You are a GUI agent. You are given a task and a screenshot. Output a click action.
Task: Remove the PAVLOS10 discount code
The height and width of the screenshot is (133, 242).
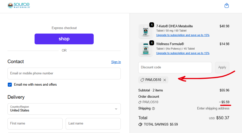(165, 80)
